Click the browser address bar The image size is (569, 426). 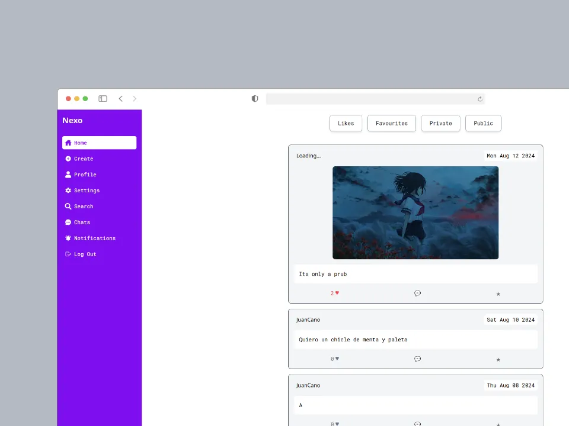[375, 99]
